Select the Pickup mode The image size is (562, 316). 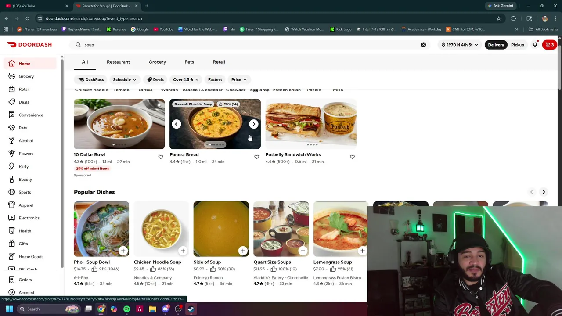click(518, 45)
